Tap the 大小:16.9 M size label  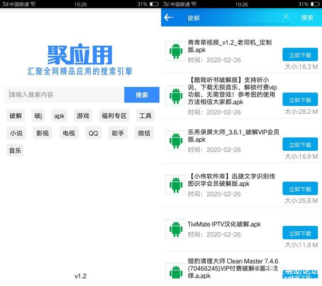click(x=301, y=156)
